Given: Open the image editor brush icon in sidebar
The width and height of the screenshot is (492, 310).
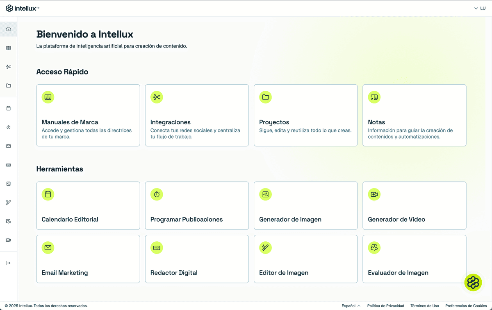Looking at the screenshot, I should click(x=9, y=202).
